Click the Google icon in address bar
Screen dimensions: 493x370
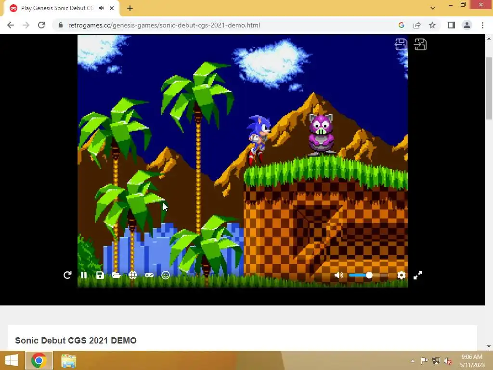(401, 25)
